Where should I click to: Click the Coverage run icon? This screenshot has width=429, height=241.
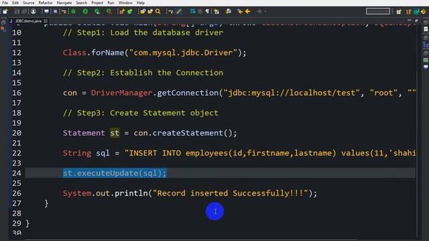pos(97,11)
